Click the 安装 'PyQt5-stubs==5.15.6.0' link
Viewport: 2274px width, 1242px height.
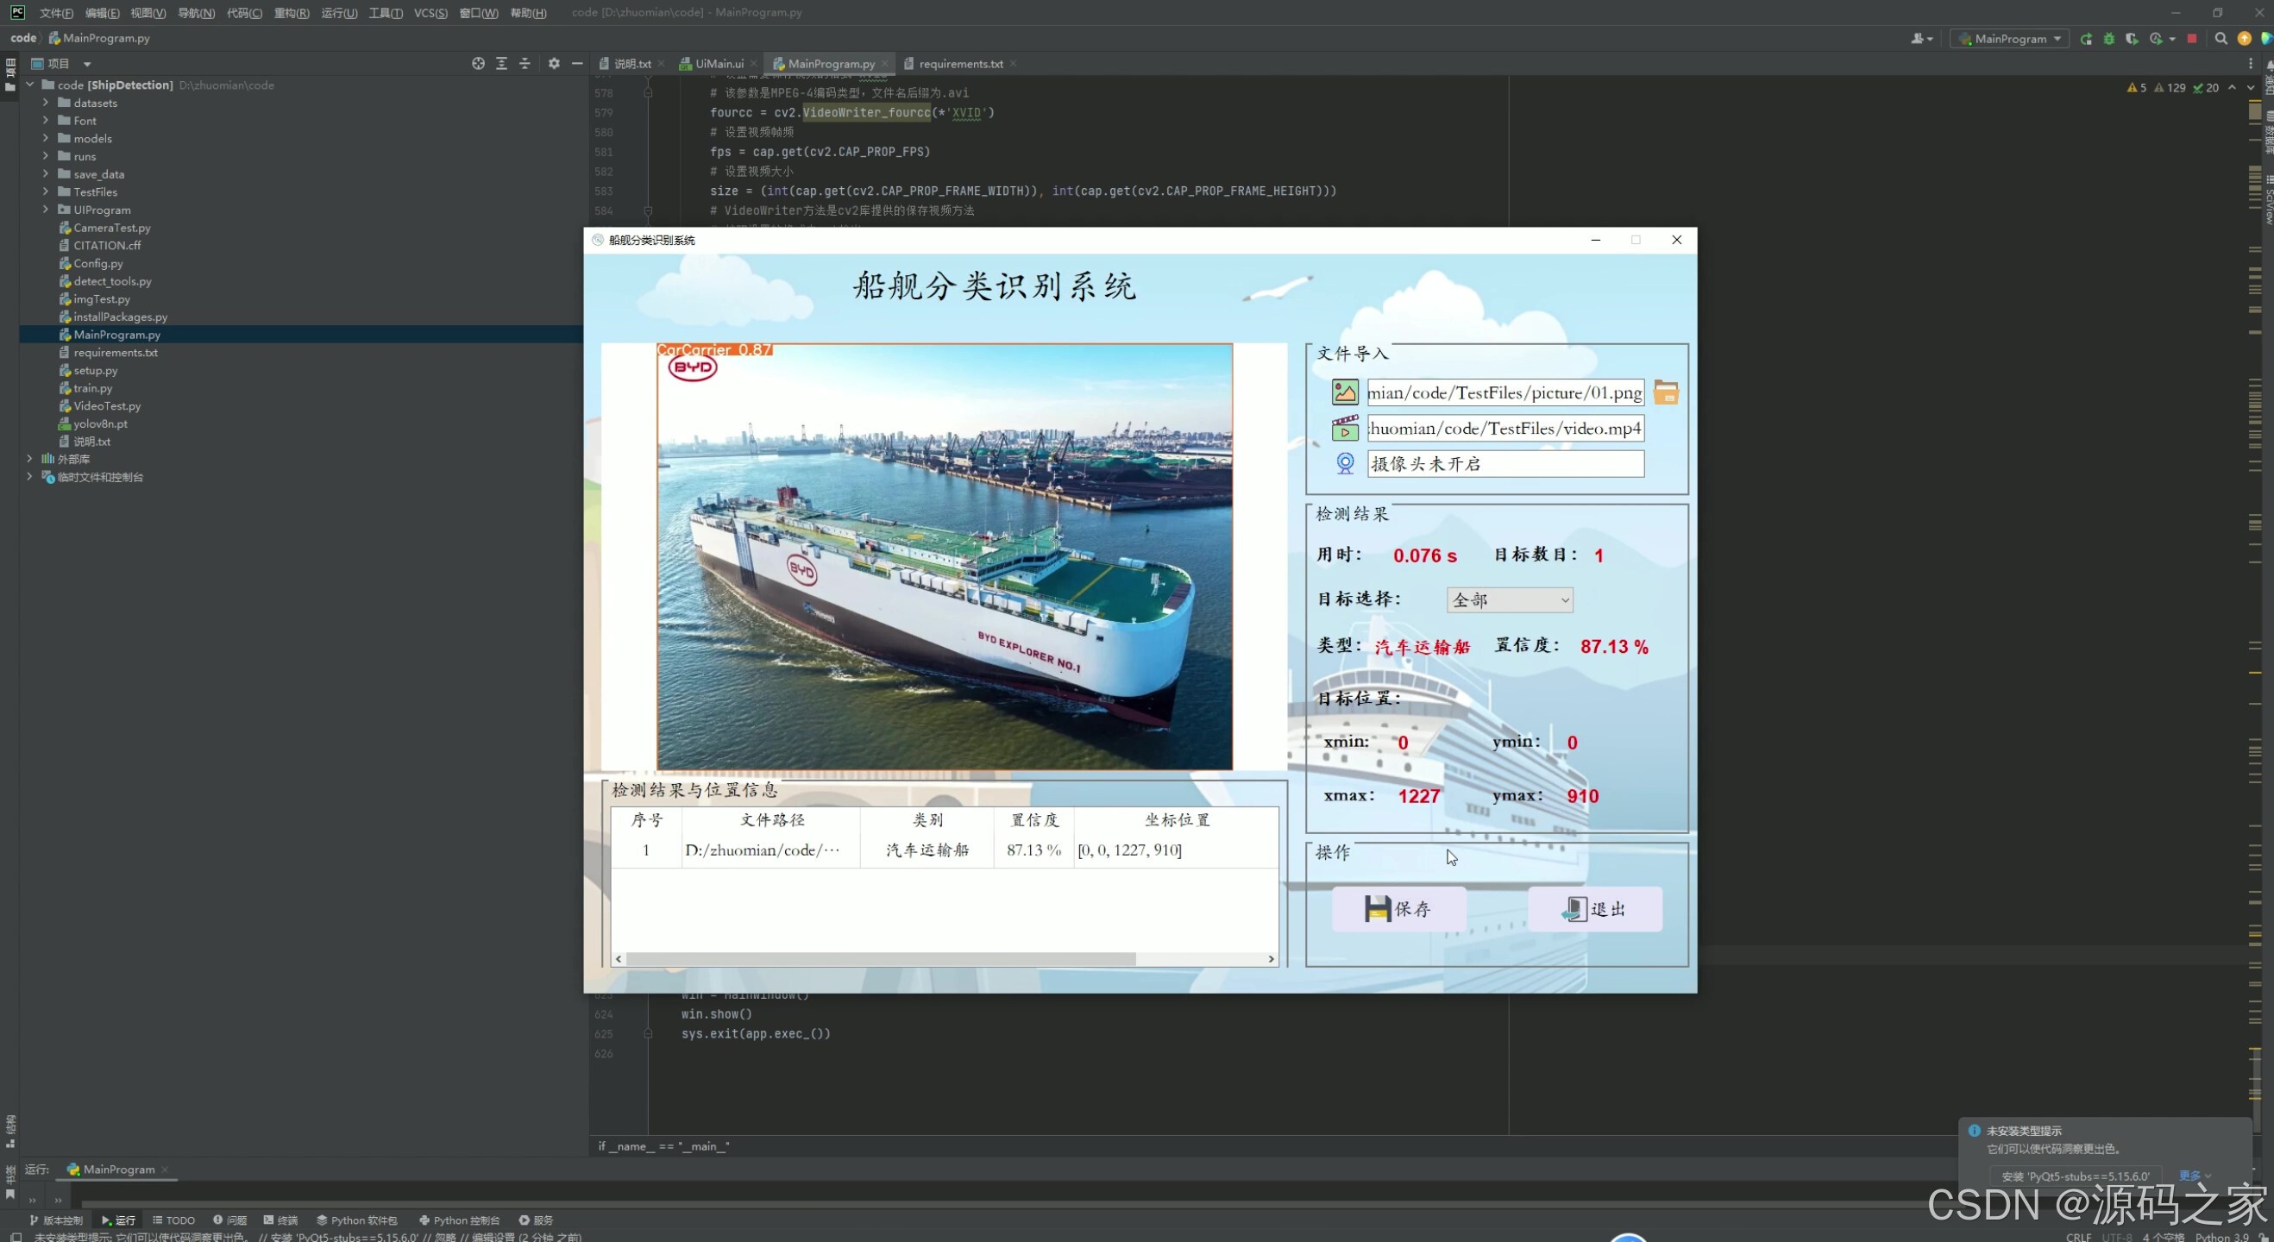tap(2076, 1176)
